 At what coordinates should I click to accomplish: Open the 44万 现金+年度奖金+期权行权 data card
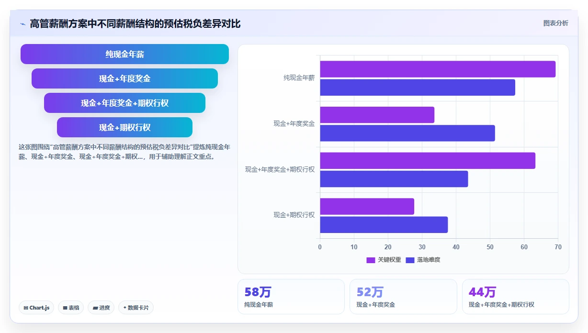tap(516, 297)
